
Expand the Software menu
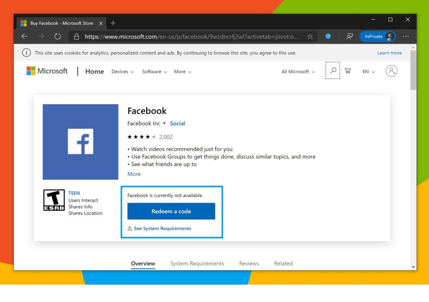tap(154, 72)
